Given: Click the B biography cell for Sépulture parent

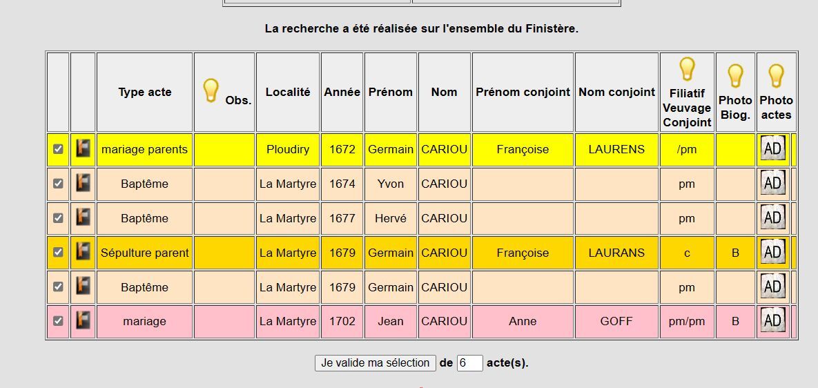Looking at the screenshot, I should (x=735, y=253).
